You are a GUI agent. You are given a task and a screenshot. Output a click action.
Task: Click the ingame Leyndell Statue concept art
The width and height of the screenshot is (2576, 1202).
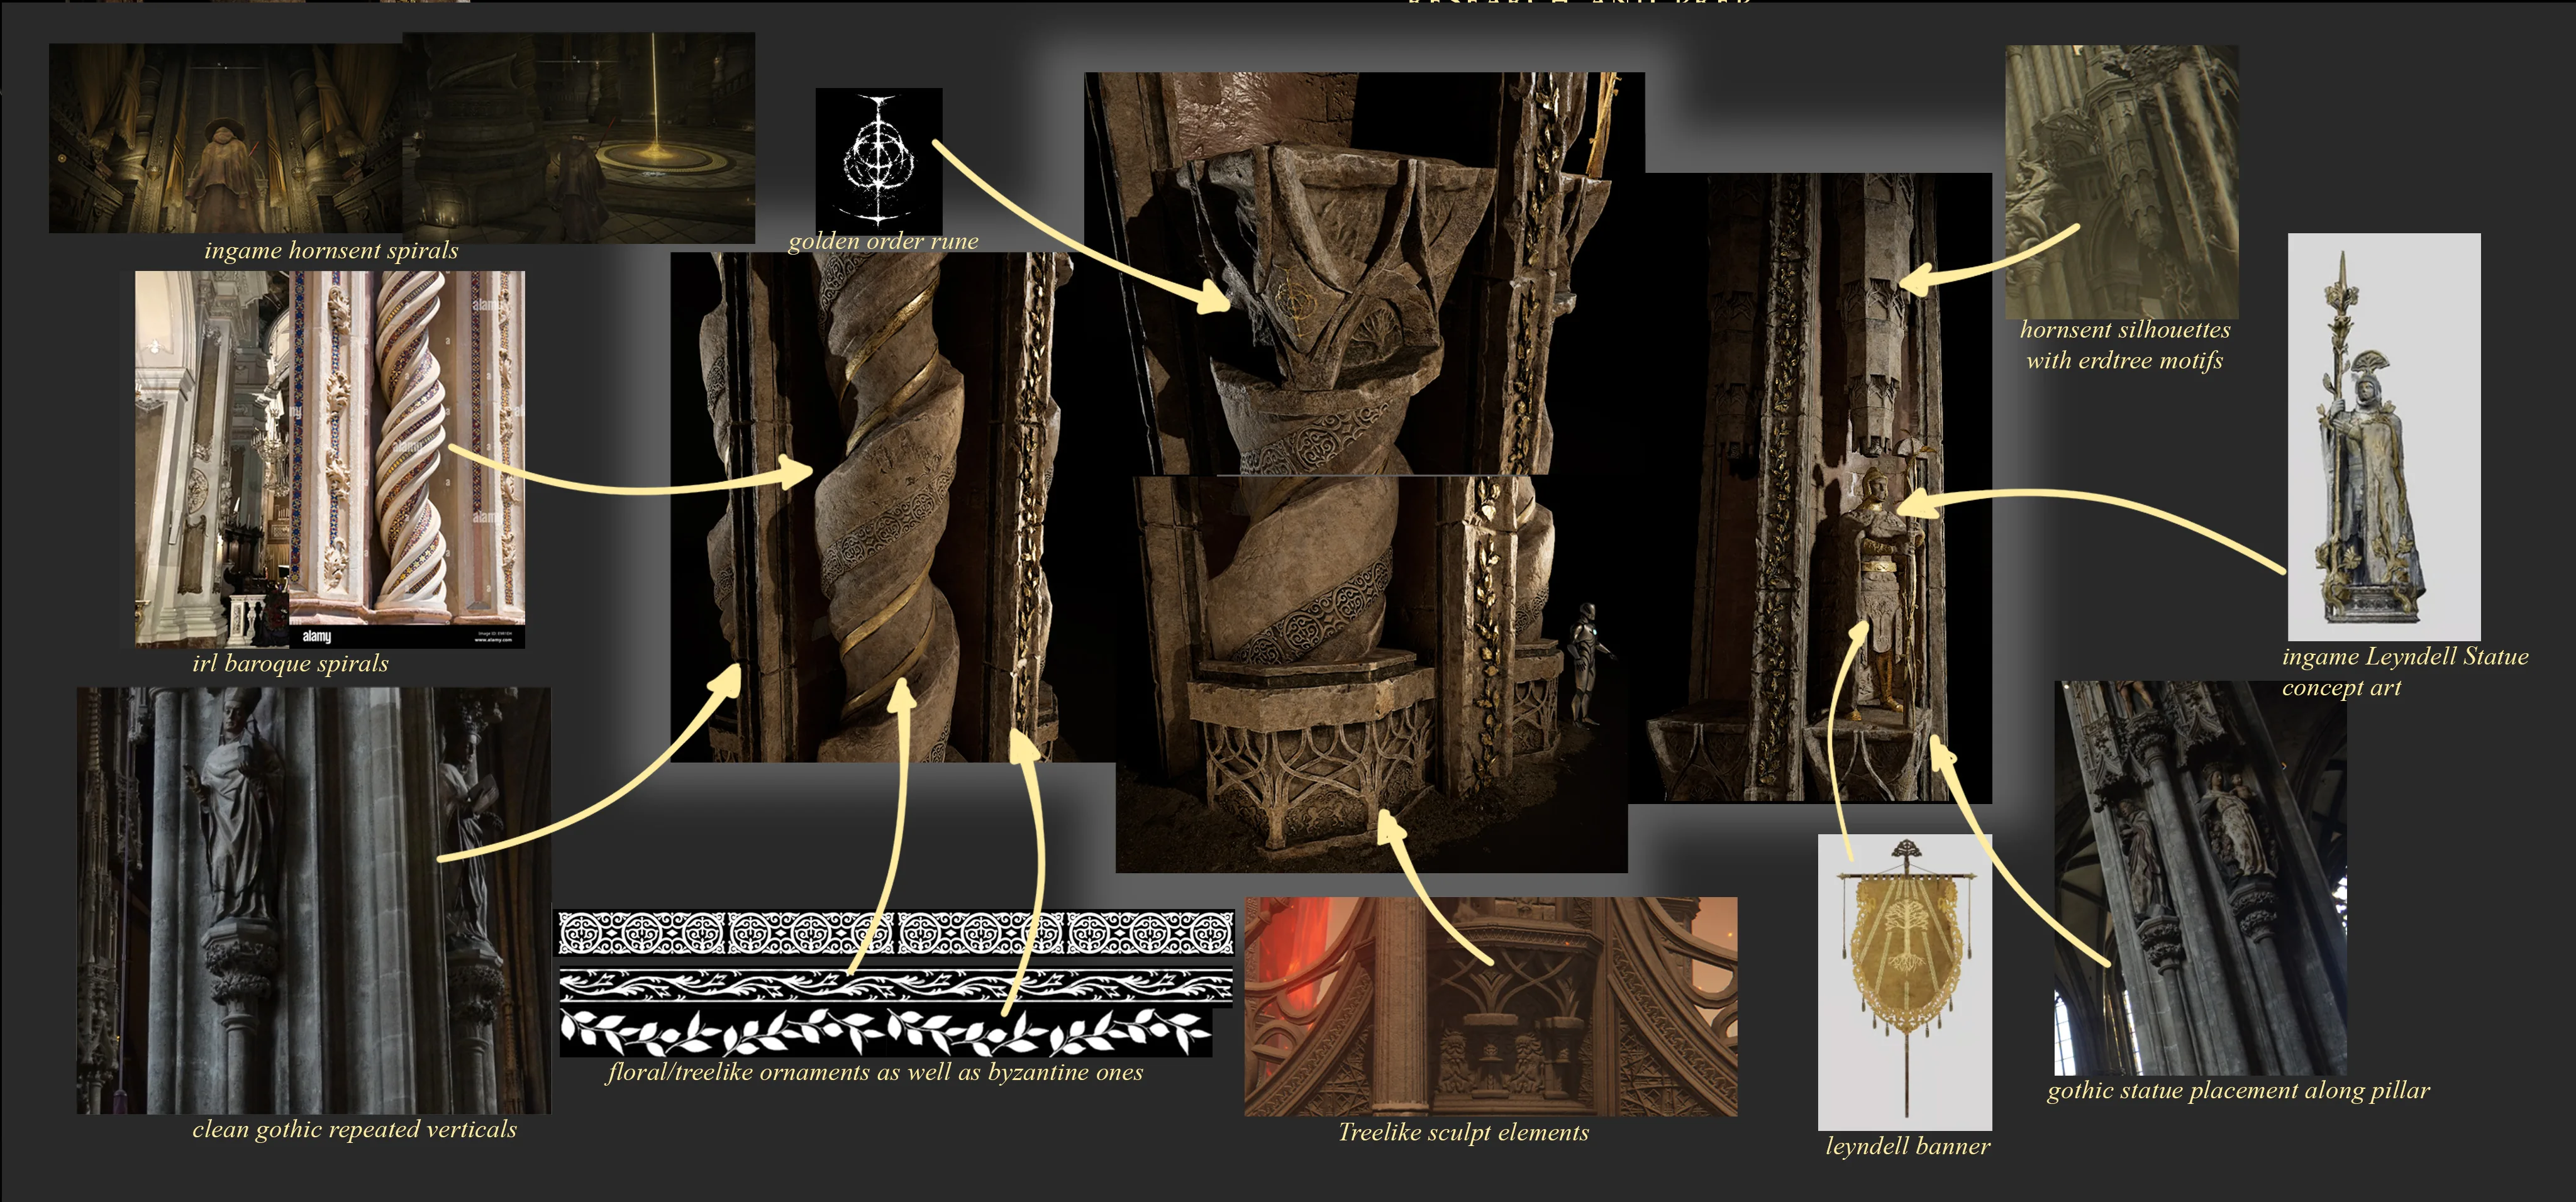point(2384,437)
